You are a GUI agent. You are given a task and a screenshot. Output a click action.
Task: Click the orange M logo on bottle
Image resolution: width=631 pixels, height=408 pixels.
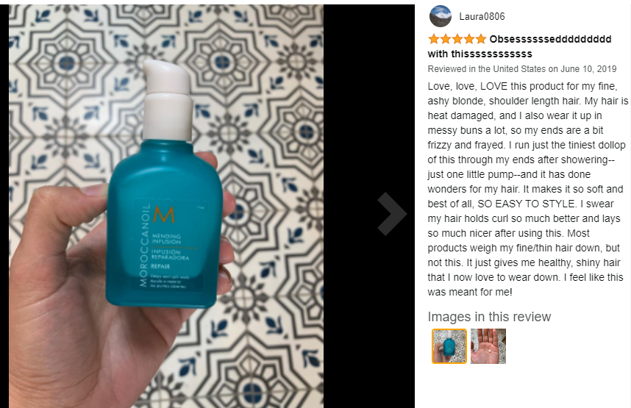(164, 215)
